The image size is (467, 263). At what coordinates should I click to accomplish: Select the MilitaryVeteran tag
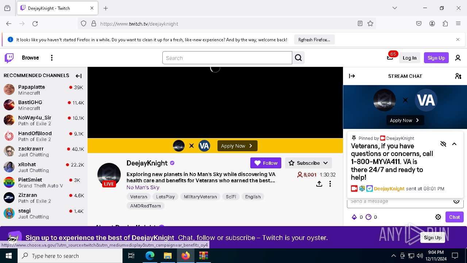coord(200,197)
